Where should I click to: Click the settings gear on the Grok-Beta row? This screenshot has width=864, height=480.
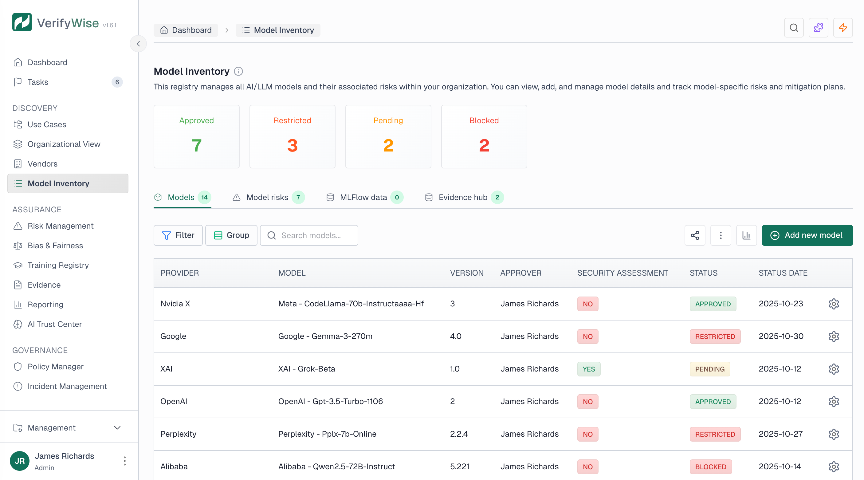coord(834,369)
